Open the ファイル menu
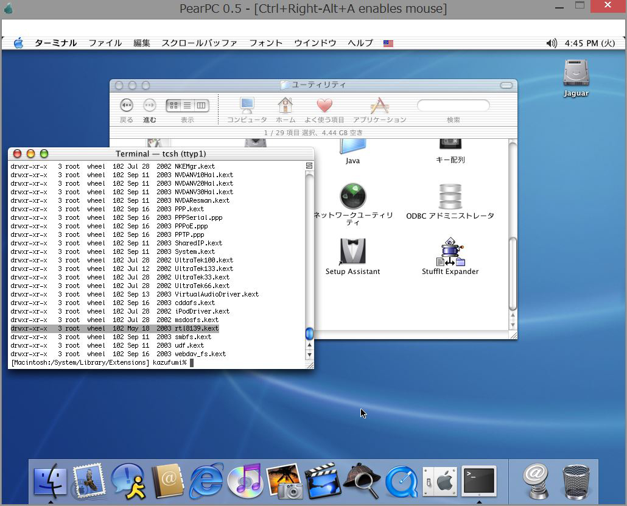The height and width of the screenshot is (506, 627). pos(105,43)
